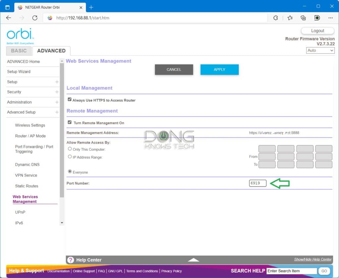Screen dimensions: 339x278
Task: Open Dynamic DNS page
Action: click(x=27, y=165)
